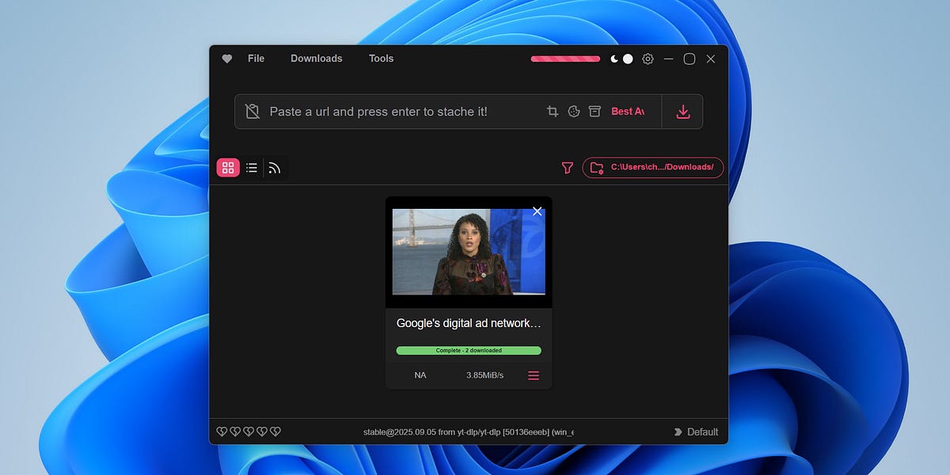Open the 'Best Av' format dropdown
Viewport: 950px width, 475px height.
point(628,112)
